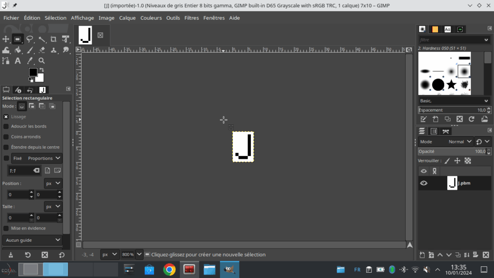Select the Free Select lasso tool
494x278 pixels.
[30, 39]
